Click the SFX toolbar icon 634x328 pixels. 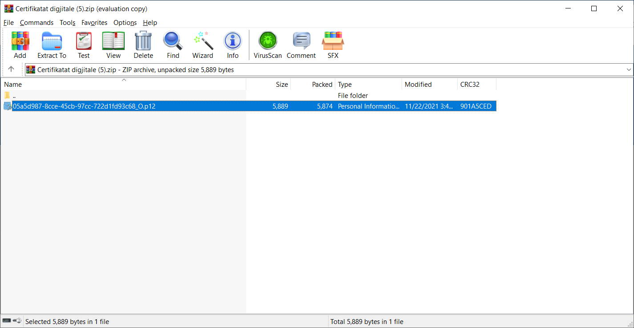point(333,41)
